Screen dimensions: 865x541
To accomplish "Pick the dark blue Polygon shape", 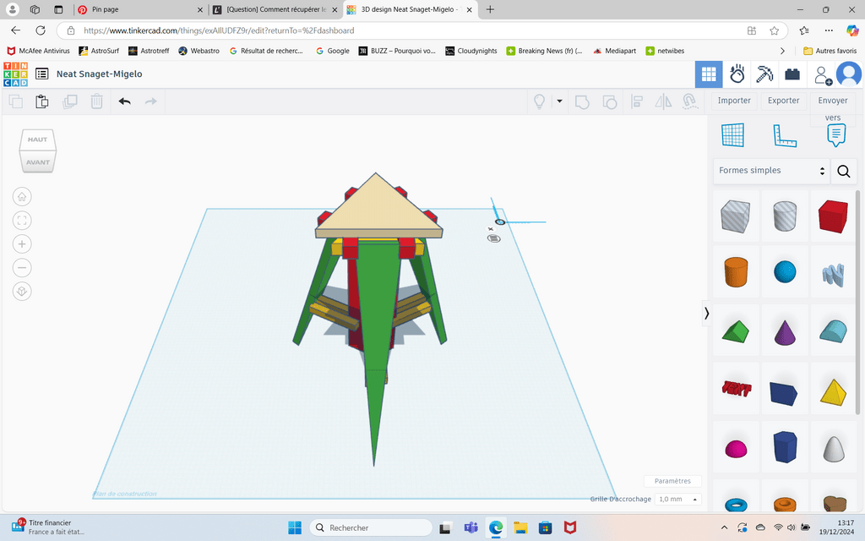I will (x=785, y=446).
